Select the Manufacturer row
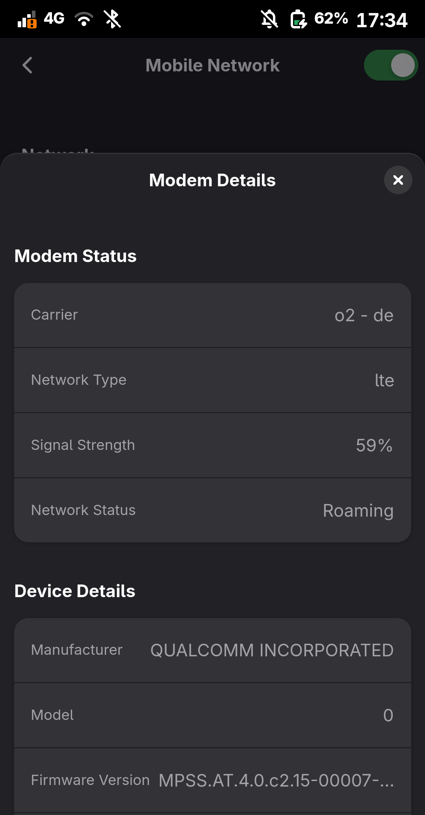This screenshot has width=425, height=815. coord(213,650)
